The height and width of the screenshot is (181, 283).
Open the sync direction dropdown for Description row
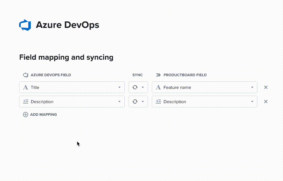(x=138, y=102)
